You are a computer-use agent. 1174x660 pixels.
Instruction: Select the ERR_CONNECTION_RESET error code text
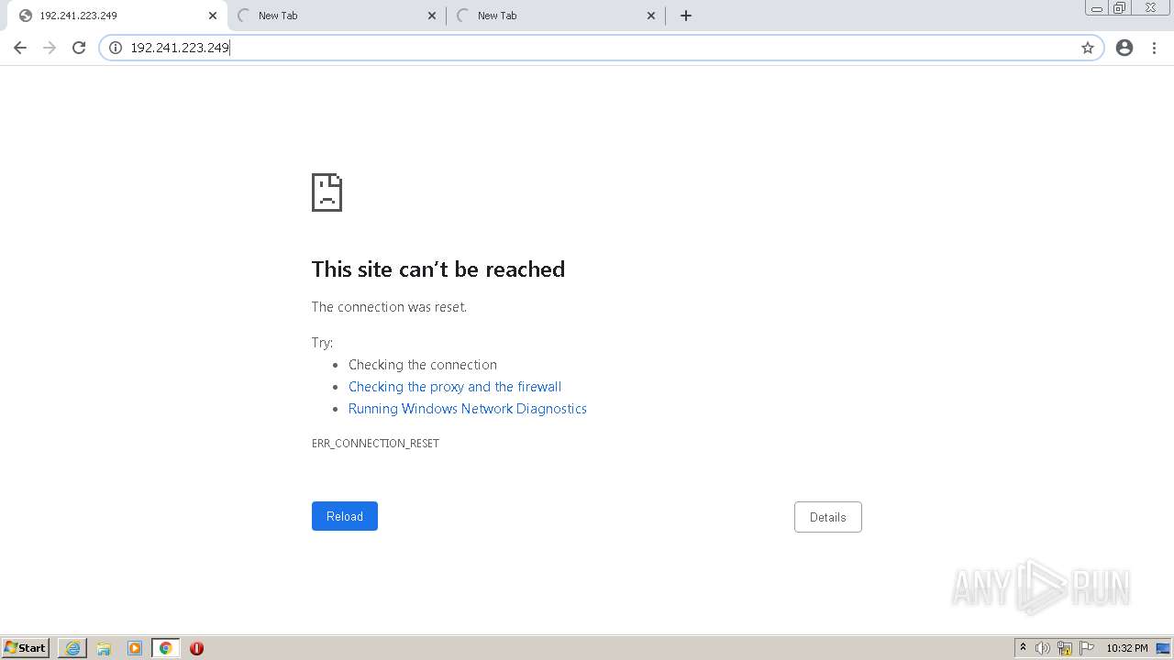click(375, 444)
